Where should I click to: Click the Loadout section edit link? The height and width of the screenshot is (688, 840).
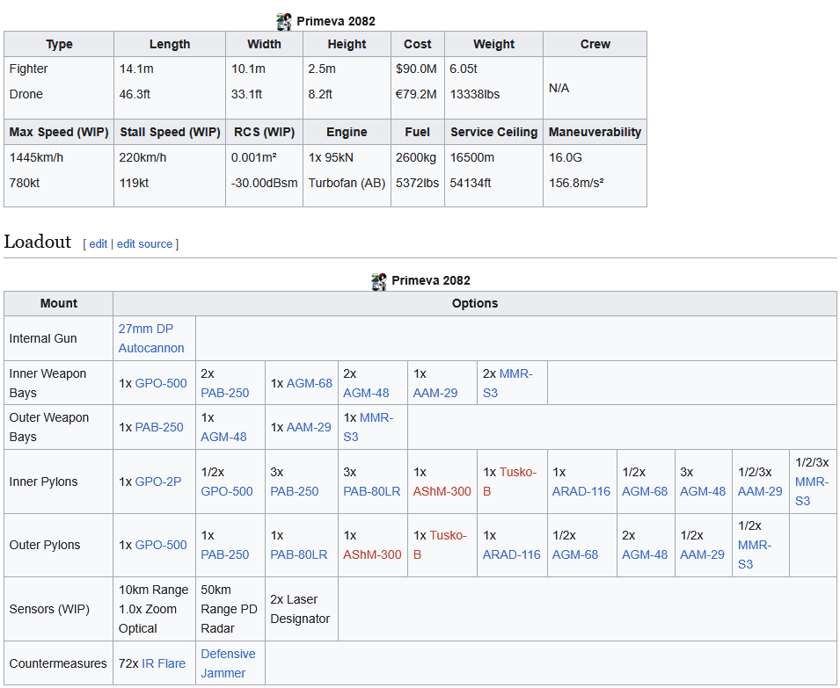click(x=98, y=244)
